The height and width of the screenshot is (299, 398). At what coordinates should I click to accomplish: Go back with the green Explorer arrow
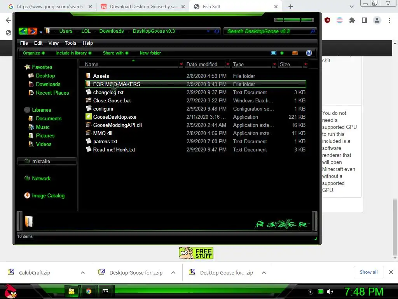[x=23, y=31]
